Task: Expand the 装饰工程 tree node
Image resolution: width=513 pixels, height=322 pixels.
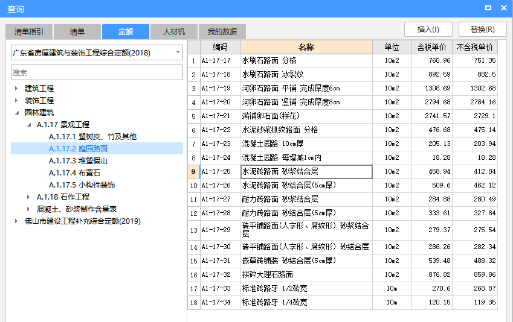Action: pos(16,101)
